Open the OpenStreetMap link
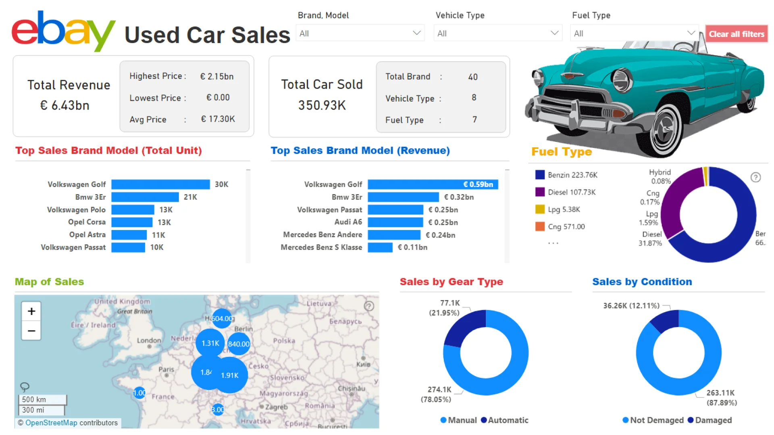 [x=51, y=423]
